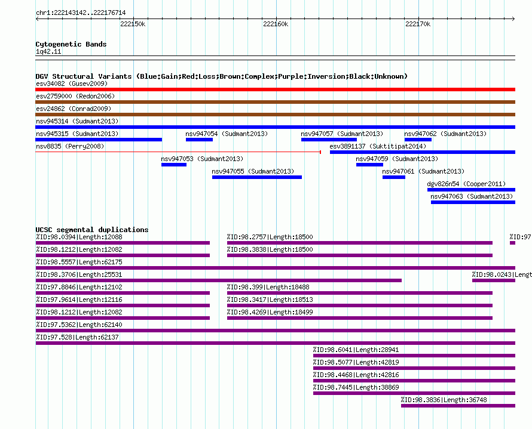Select duplication %ID:98.7445|Length:38869
This screenshot has height=429, width=532.
click(x=414, y=393)
